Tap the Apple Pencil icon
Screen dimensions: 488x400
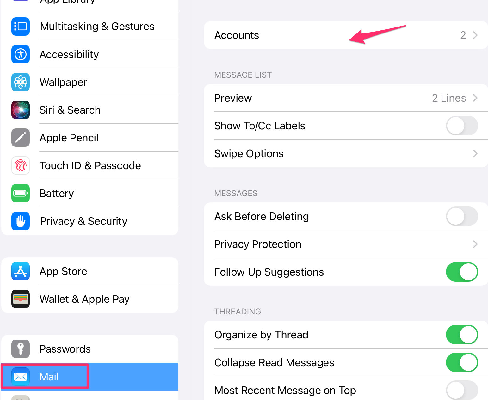click(x=21, y=138)
